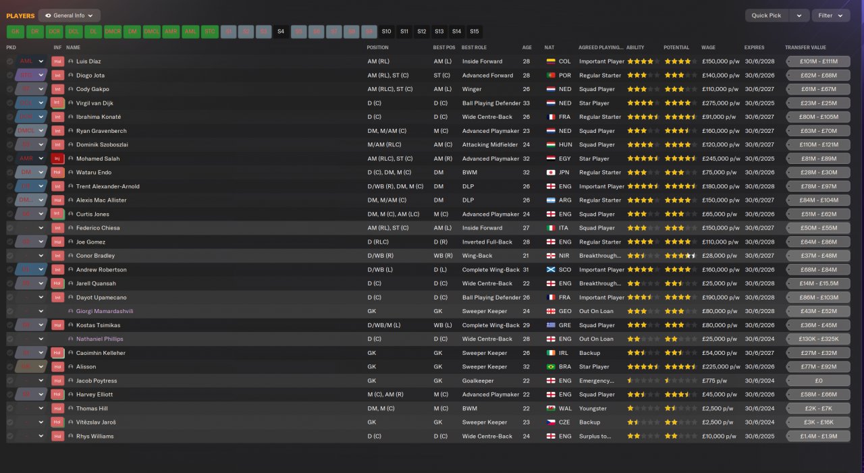Sort by the Name column header

coord(73,48)
